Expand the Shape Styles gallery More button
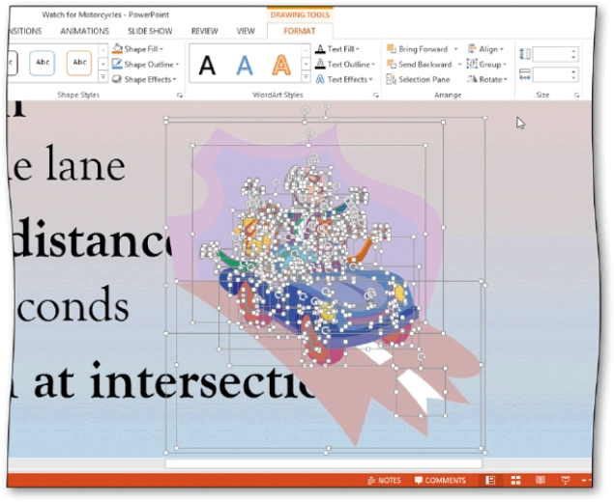 pos(103,77)
